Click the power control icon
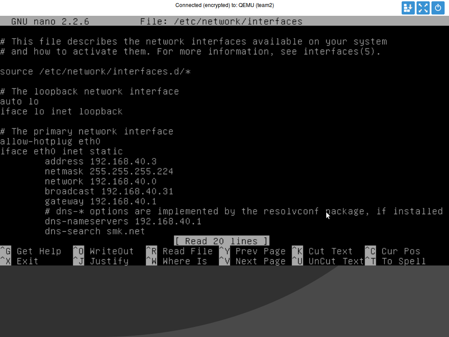Image resolution: width=449 pixels, height=337 pixels. coord(438,8)
